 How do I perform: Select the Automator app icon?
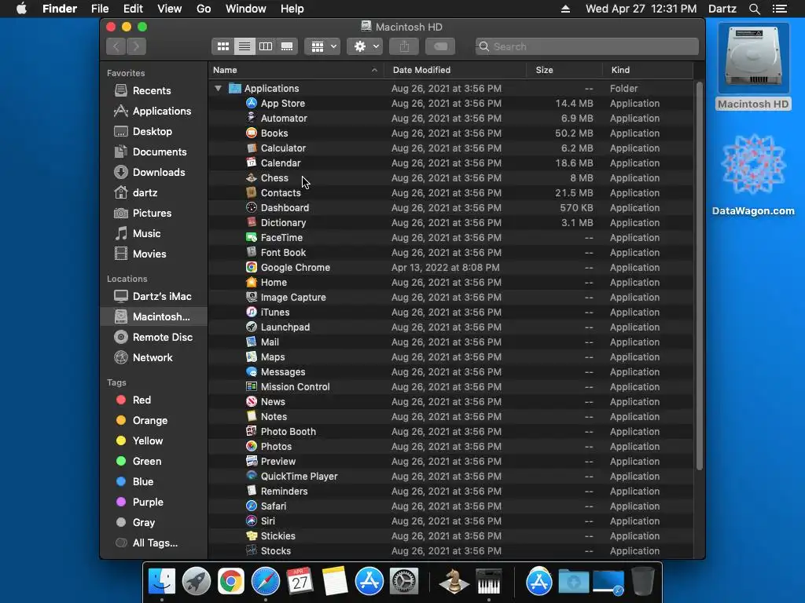pyautogui.click(x=251, y=118)
